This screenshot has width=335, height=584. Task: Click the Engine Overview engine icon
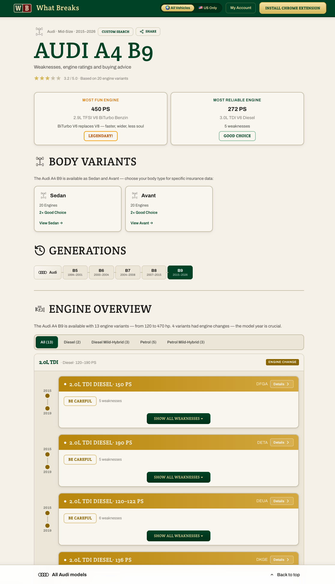pyautogui.click(x=40, y=309)
